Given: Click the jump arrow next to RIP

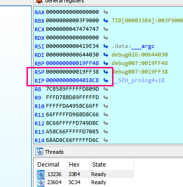Looking at the screenshot, I should tap(106, 81).
